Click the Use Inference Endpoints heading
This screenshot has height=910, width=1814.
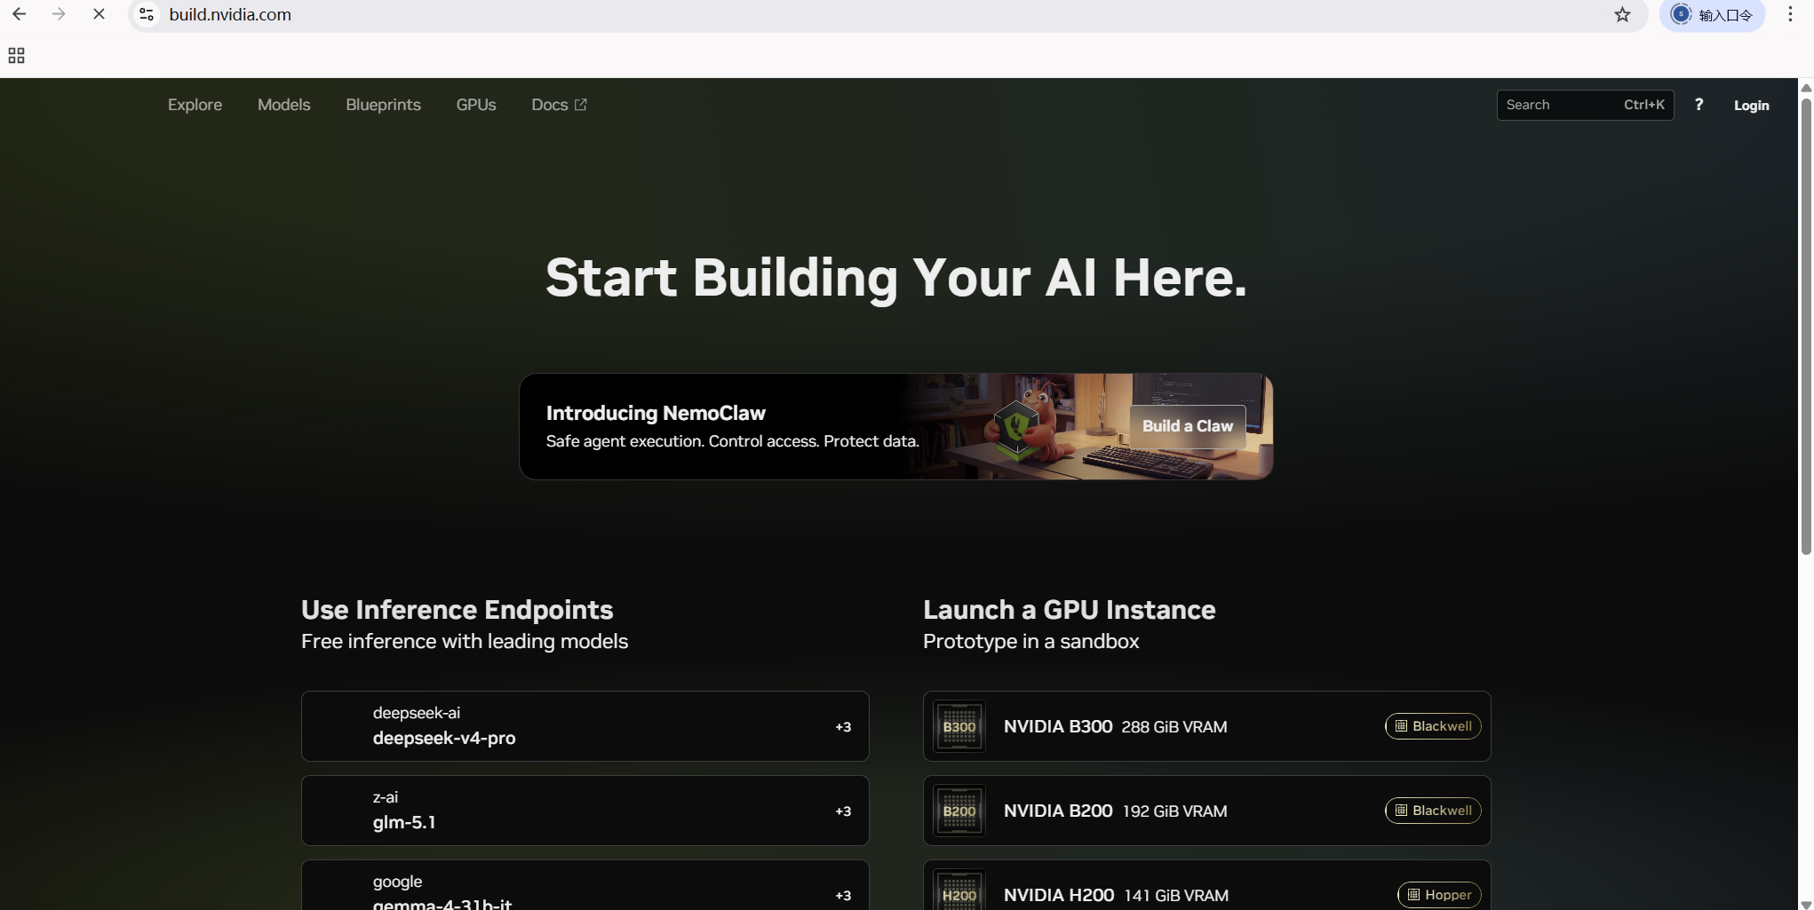(457, 610)
